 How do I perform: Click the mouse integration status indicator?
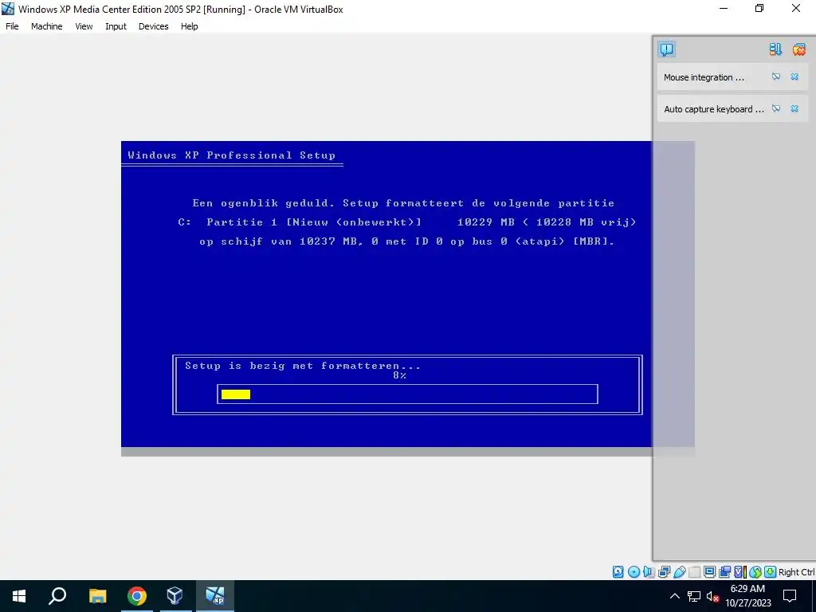[x=755, y=572]
